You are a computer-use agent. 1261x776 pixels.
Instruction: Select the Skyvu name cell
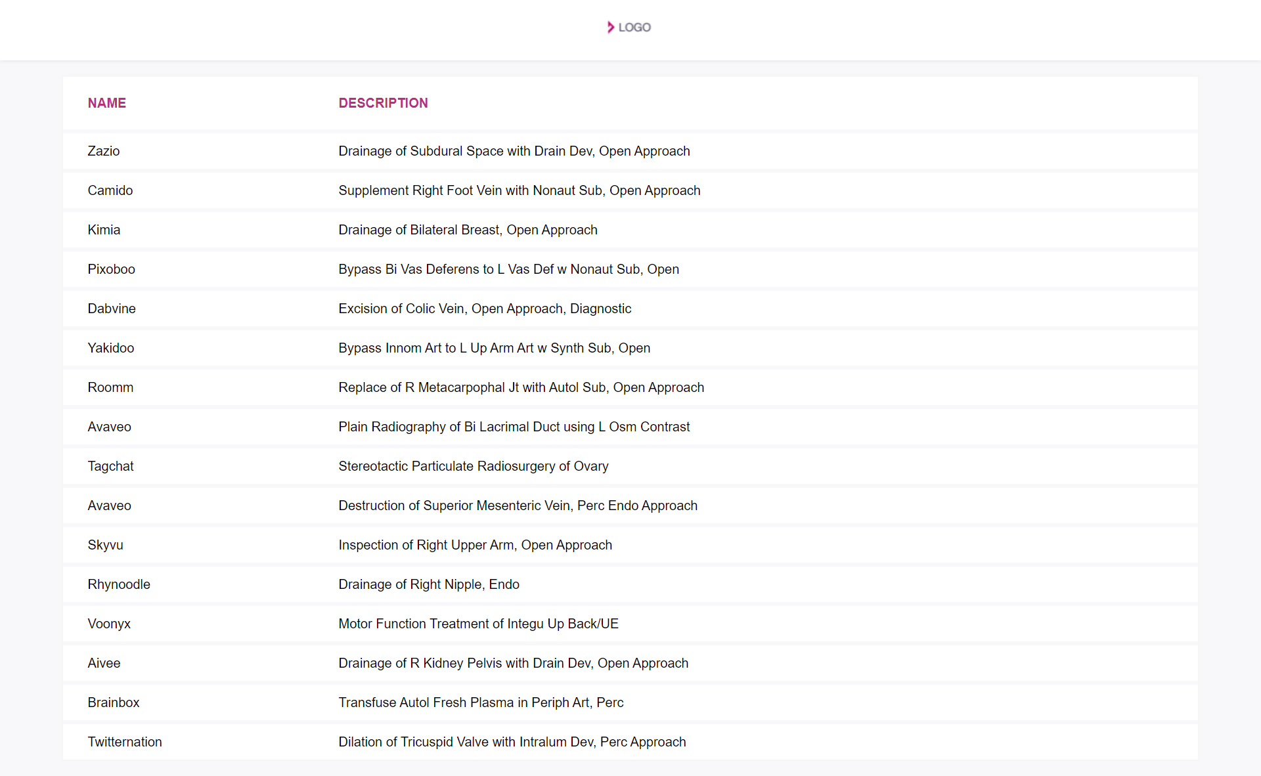coord(106,545)
